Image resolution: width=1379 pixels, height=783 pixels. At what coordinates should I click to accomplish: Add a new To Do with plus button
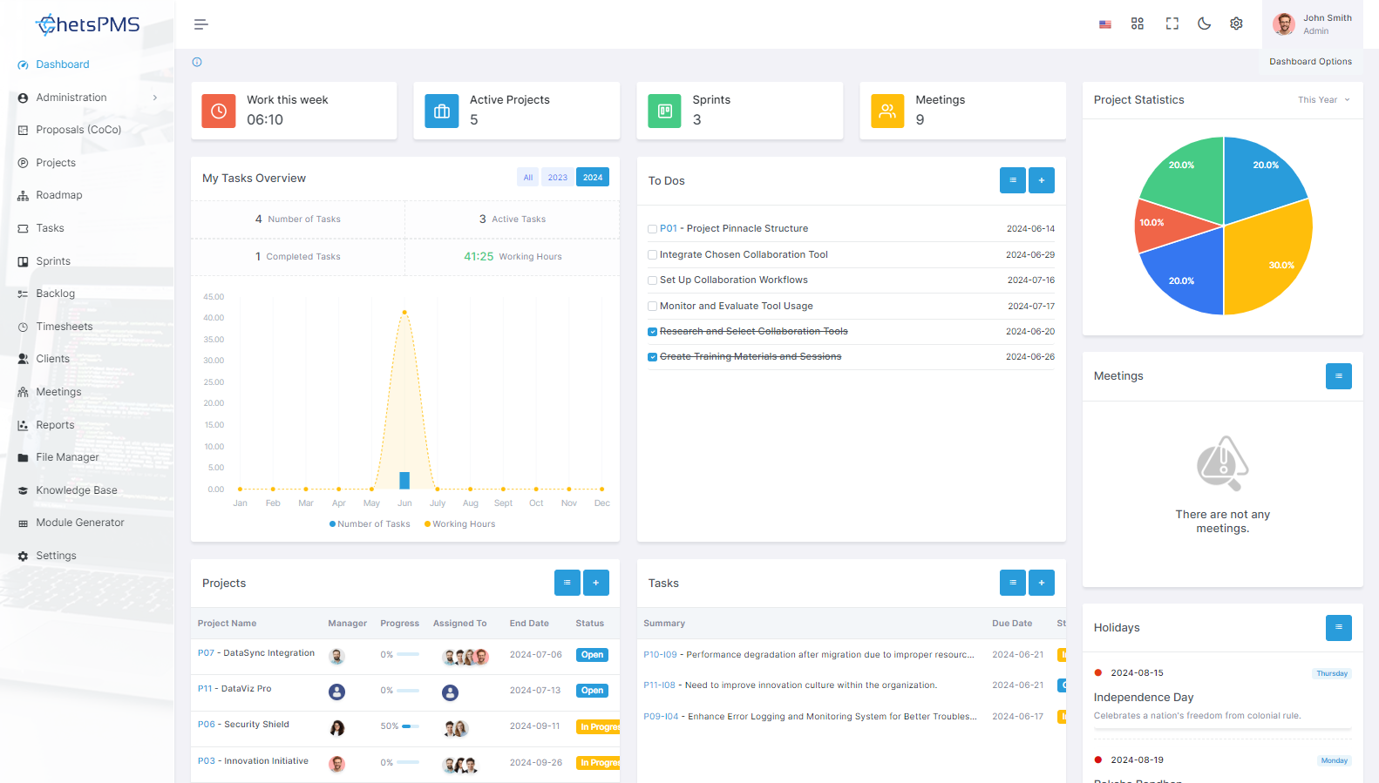point(1041,180)
